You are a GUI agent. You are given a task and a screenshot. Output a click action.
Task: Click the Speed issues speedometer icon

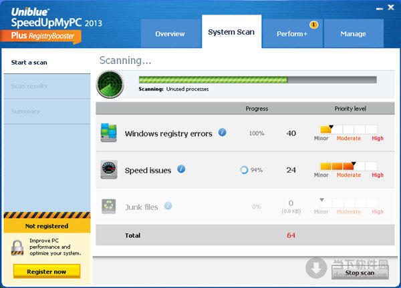pos(109,169)
